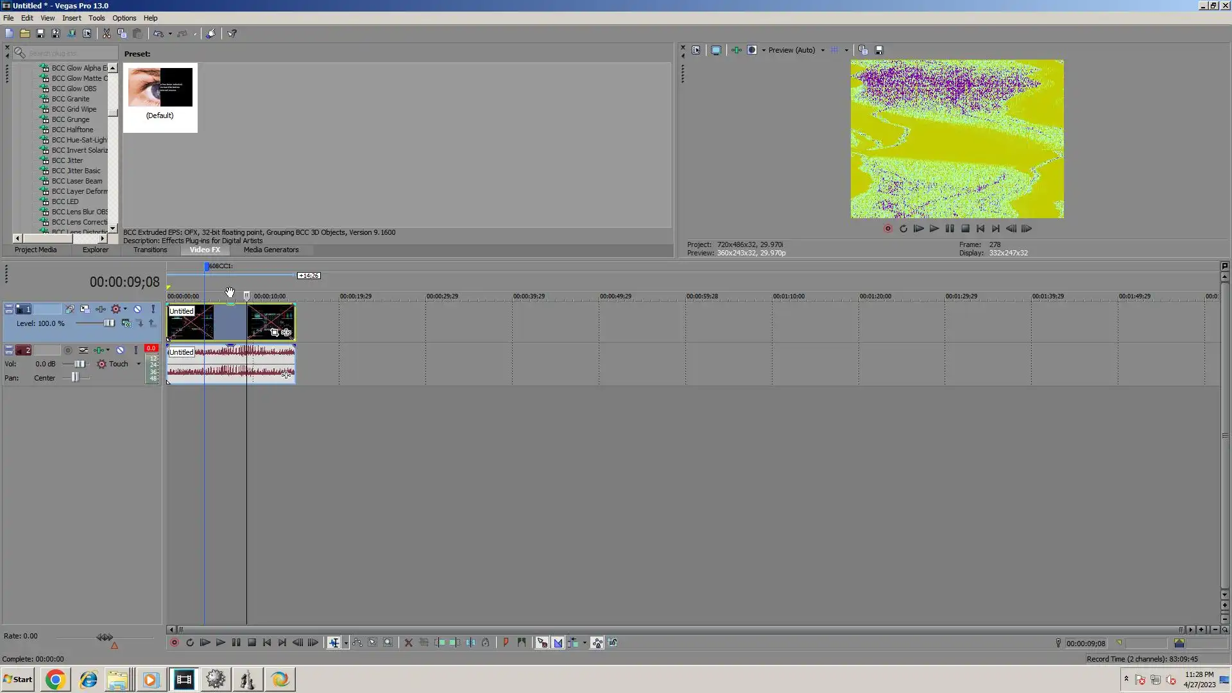The image size is (1232, 693).
Task: Open the Normal Edit tool dropdown arrow
Action: tap(346, 643)
